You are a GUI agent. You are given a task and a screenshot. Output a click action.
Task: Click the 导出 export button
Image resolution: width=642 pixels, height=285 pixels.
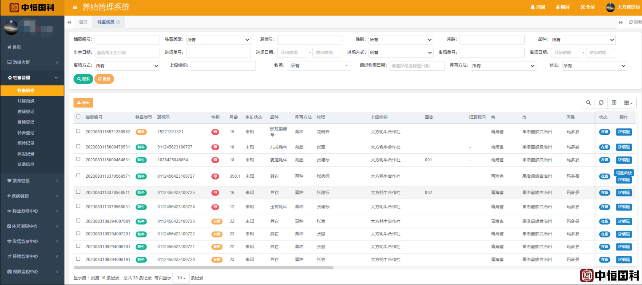pos(83,103)
